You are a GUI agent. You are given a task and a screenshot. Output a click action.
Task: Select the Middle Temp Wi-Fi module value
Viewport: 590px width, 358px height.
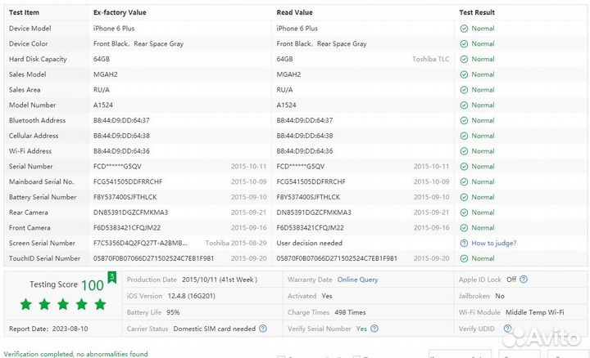pyautogui.click(x=534, y=312)
